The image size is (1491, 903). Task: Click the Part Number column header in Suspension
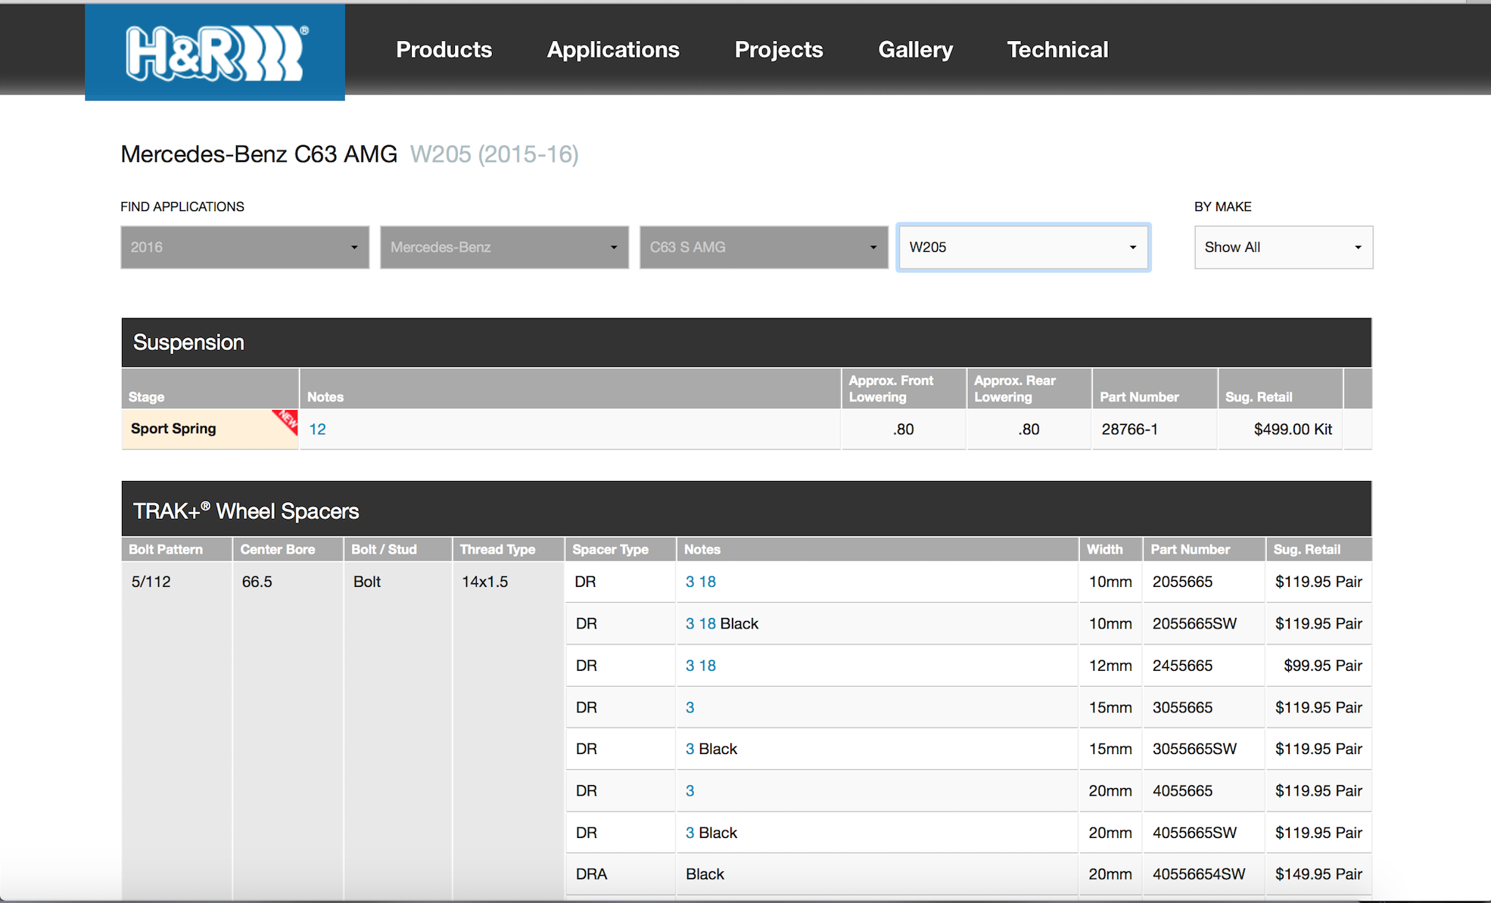coord(1139,397)
